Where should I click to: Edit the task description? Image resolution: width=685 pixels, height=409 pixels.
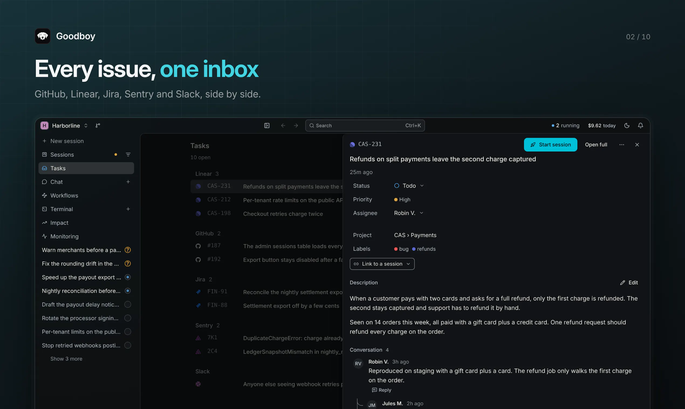coord(629,283)
